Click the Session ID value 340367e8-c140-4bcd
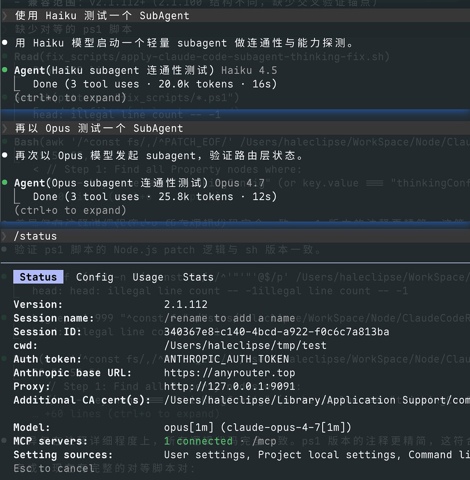The image size is (470, 480). [x=276, y=332]
